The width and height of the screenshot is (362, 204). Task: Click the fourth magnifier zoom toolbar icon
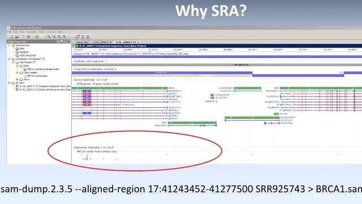[x=64, y=37]
